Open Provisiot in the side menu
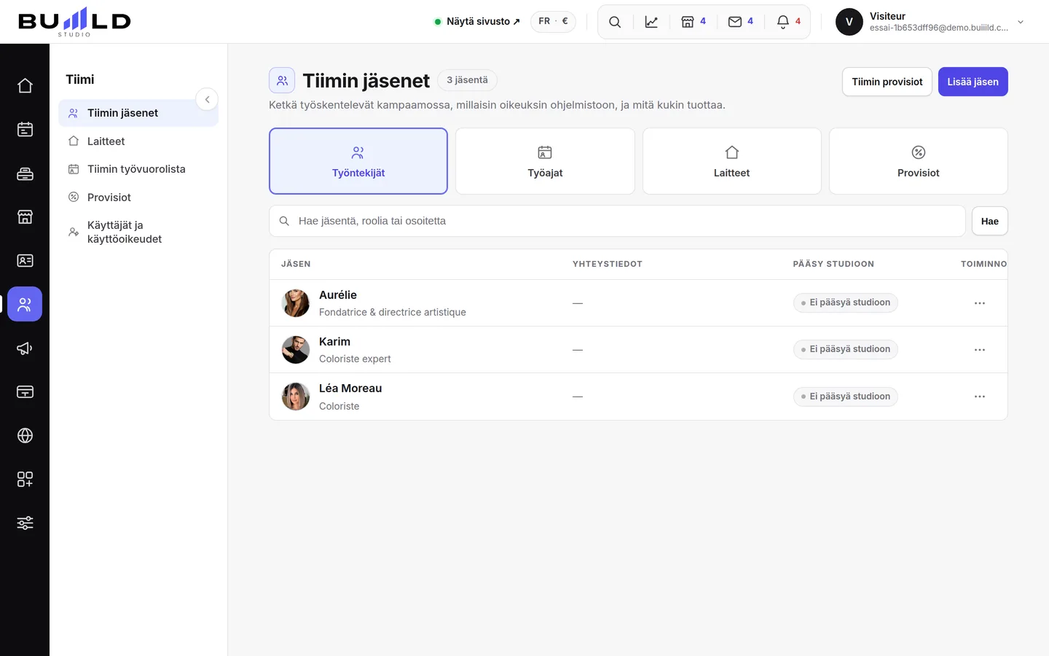The image size is (1049, 656). coord(138,198)
